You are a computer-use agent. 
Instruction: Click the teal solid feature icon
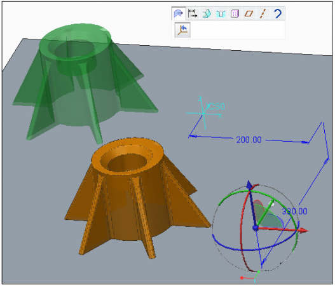pos(207,14)
